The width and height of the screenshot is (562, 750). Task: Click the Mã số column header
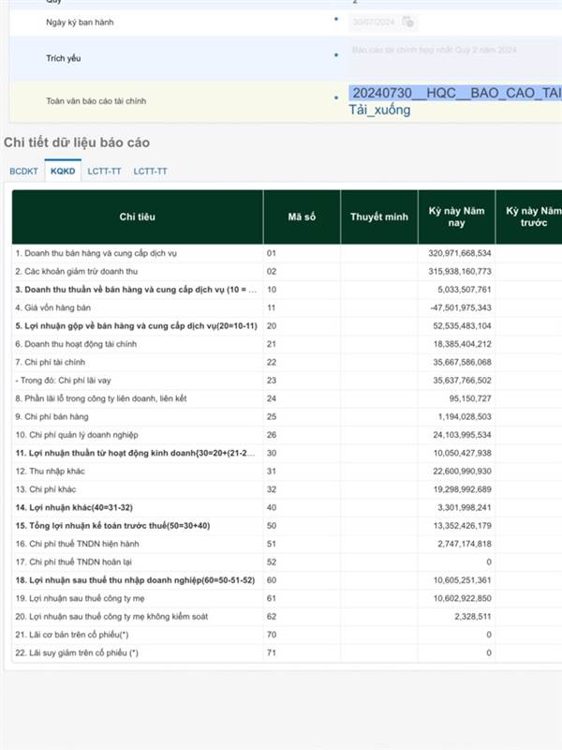tap(302, 217)
